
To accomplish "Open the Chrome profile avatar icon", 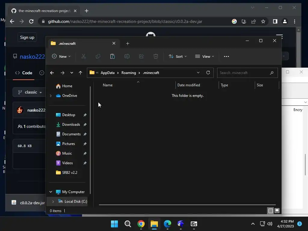I will [x=285, y=21].
